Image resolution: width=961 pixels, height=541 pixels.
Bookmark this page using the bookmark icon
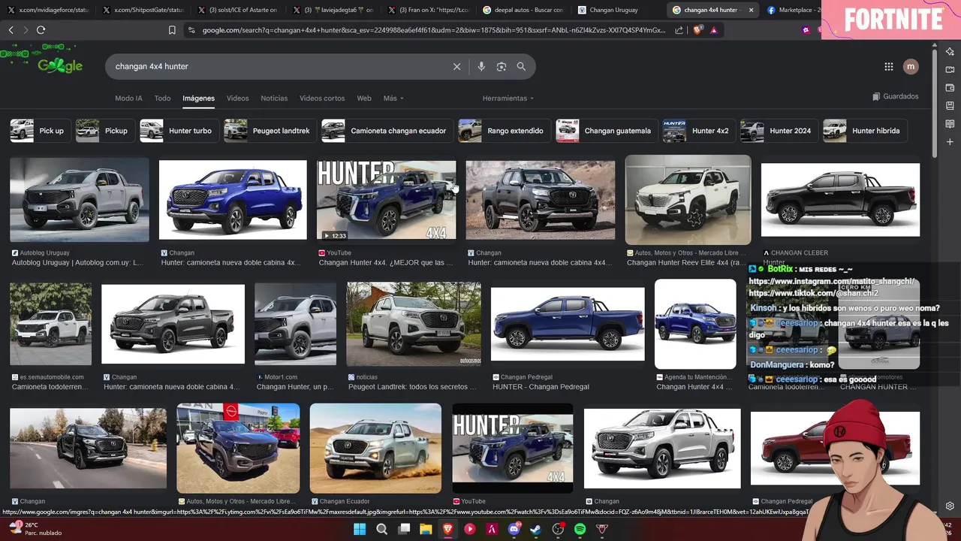click(172, 30)
